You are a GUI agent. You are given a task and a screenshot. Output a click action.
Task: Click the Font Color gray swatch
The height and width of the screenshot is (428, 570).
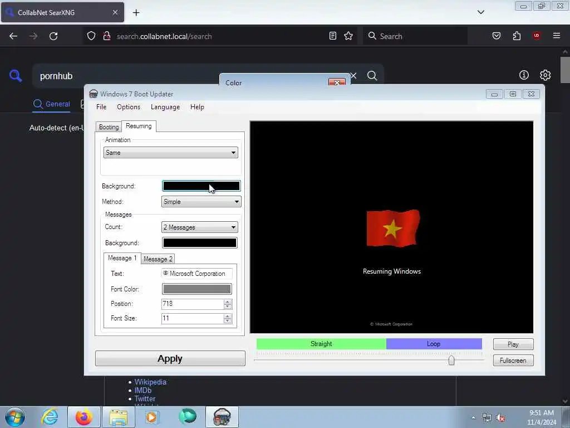(x=196, y=289)
